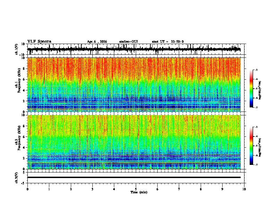Viewport: 275px width, 212px height.
Task: Click the ch.3(V) axis label
Action: coord(17,178)
